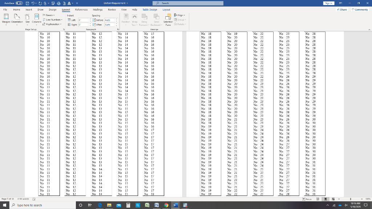Click the Share button
Viewport: 372px width, 209px height.
pos(342,9)
